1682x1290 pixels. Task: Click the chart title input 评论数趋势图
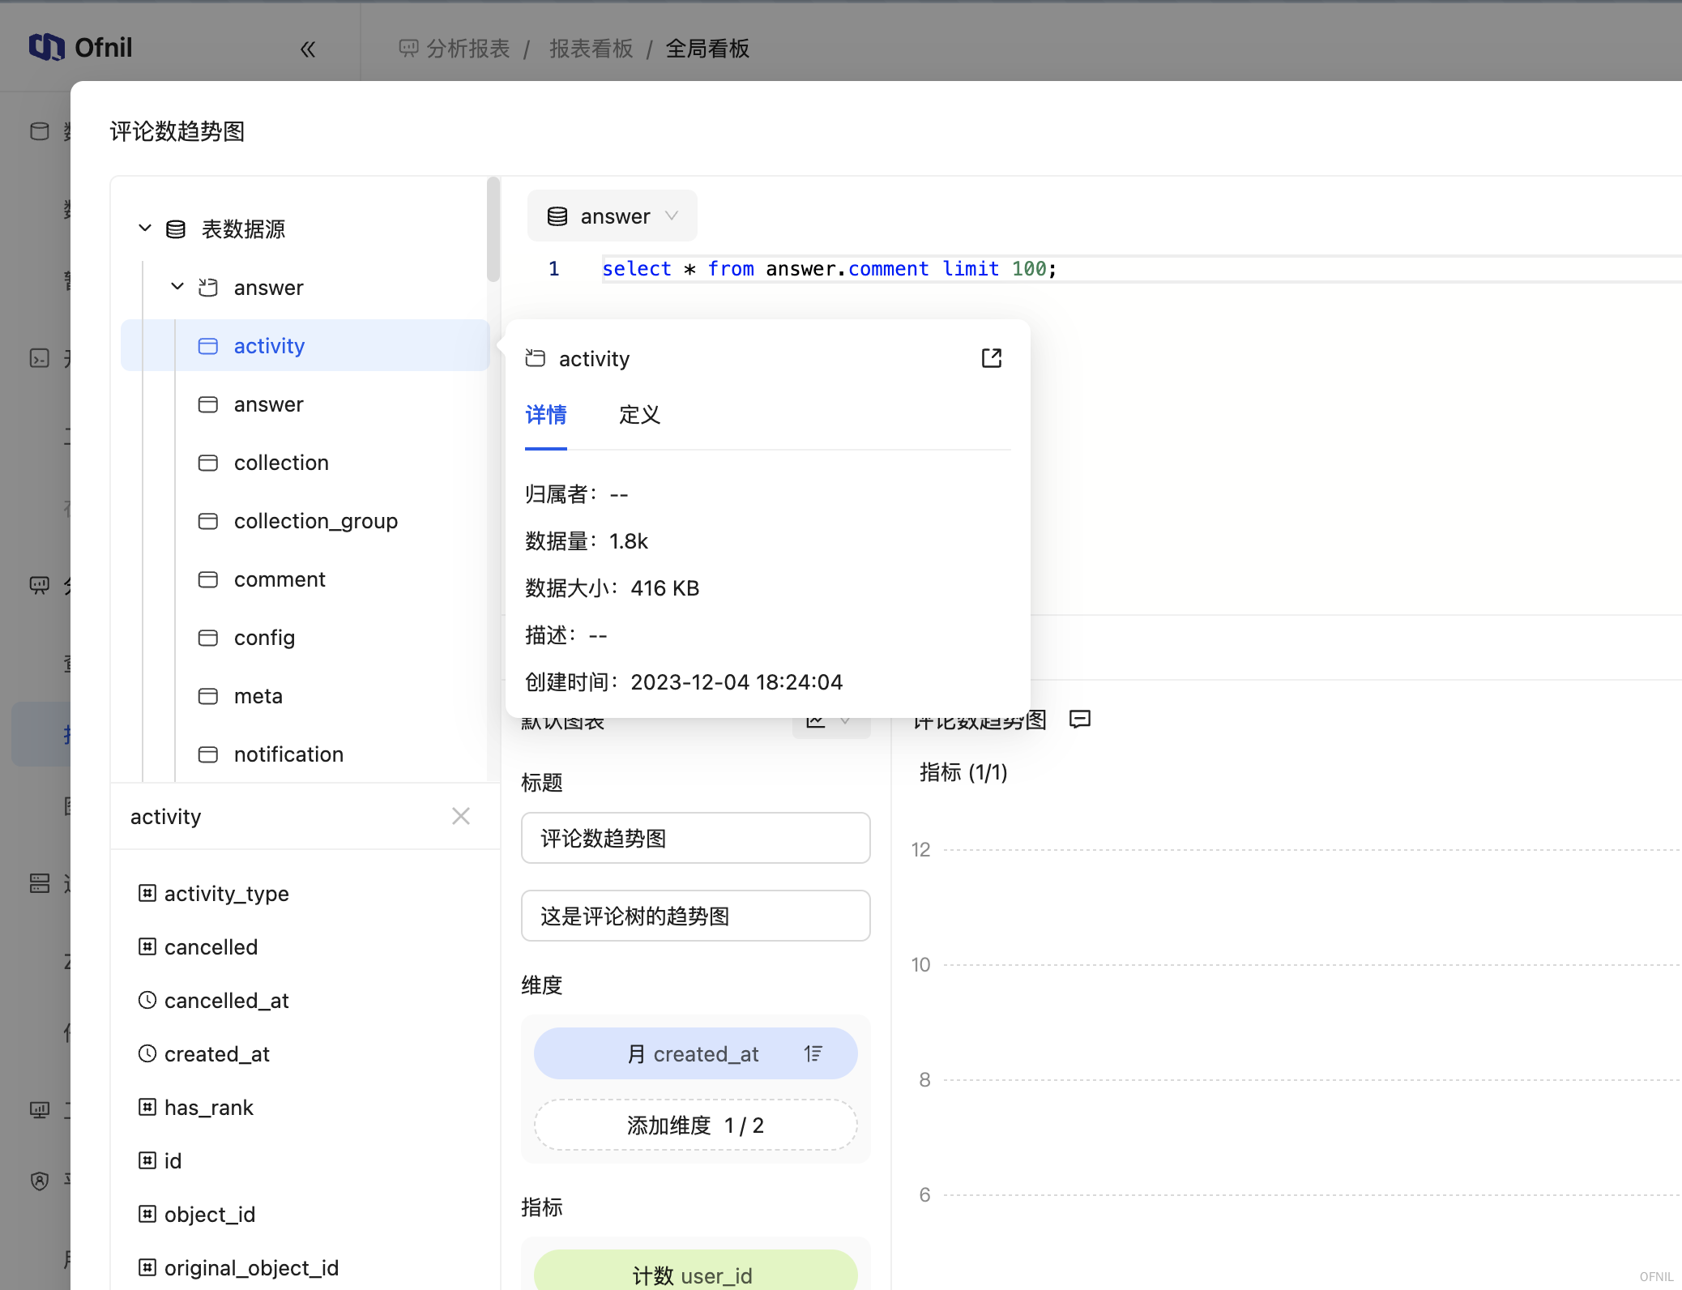click(x=695, y=838)
